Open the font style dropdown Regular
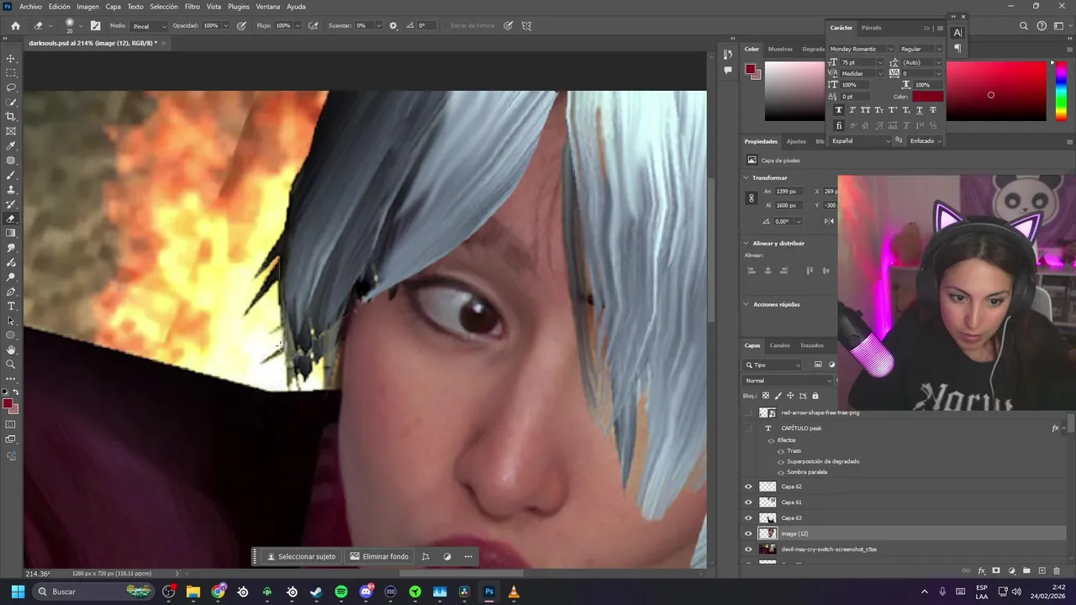 [x=921, y=49]
